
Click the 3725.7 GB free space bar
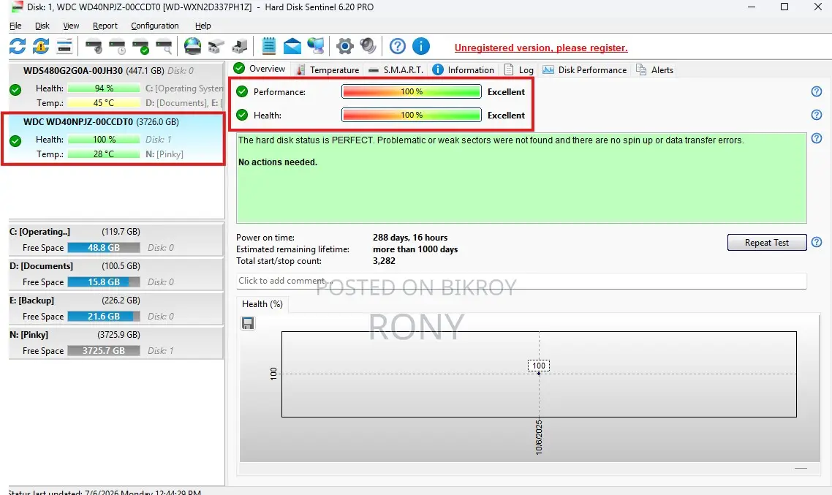point(104,351)
